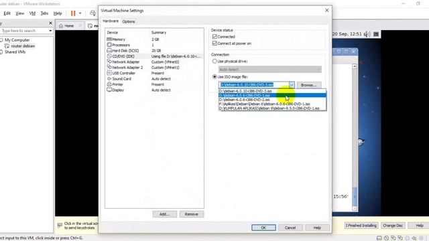The image size is (429, 241).
Task: Confirm settings with OK button
Action: 263,228
